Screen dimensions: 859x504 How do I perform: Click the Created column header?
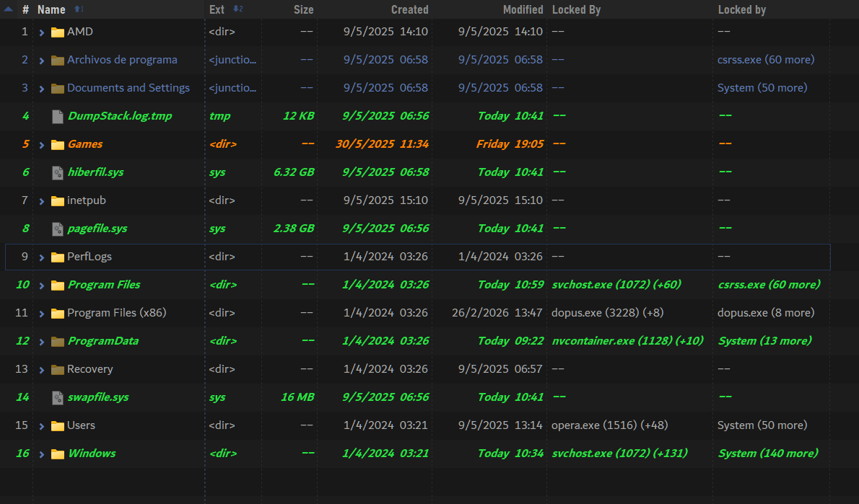pyautogui.click(x=409, y=9)
